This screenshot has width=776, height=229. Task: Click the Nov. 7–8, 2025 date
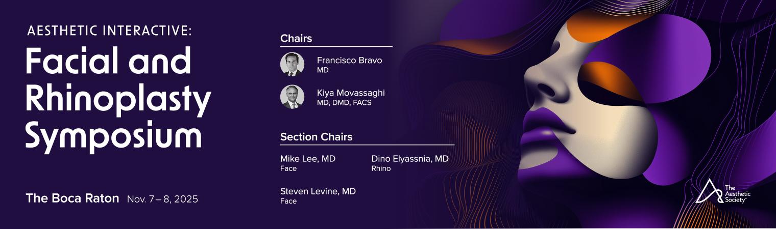pos(162,199)
